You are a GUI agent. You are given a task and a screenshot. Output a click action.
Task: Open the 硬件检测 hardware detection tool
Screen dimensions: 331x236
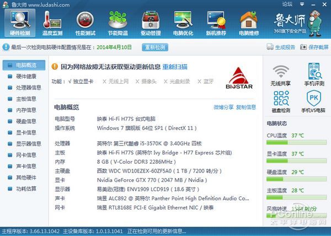(x=20, y=23)
